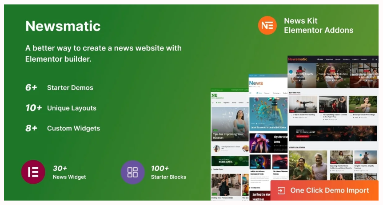Click the 8+ Custom Widgets text
This screenshot has height=205, width=383.
tap(63, 128)
